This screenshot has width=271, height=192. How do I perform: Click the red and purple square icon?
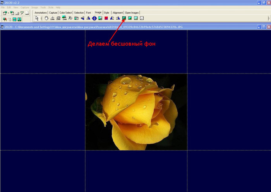click(x=106, y=18)
